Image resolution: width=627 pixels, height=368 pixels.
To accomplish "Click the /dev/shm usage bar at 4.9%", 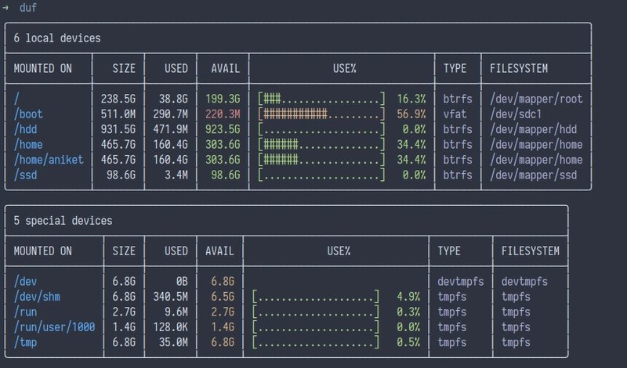I will [x=316, y=297].
